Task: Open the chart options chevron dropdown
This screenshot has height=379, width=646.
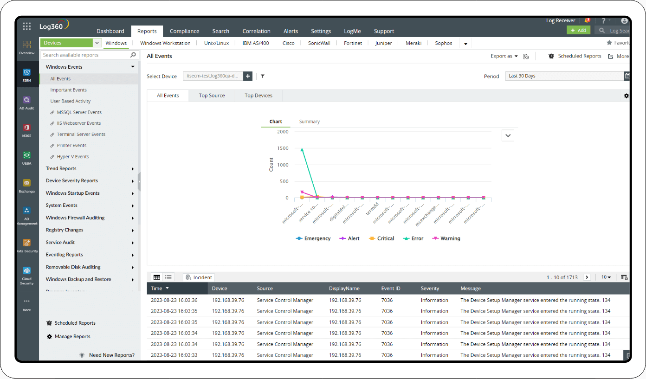Action: pyautogui.click(x=508, y=135)
